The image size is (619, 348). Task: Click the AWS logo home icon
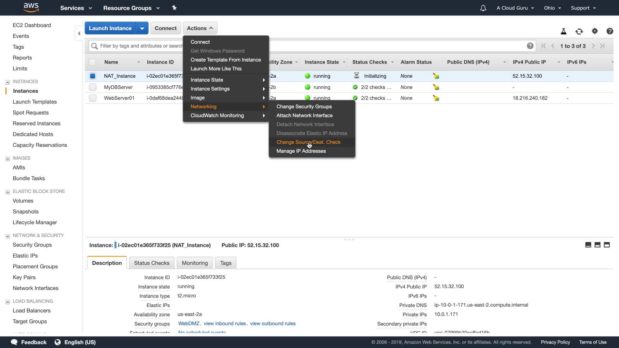pos(31,8)
